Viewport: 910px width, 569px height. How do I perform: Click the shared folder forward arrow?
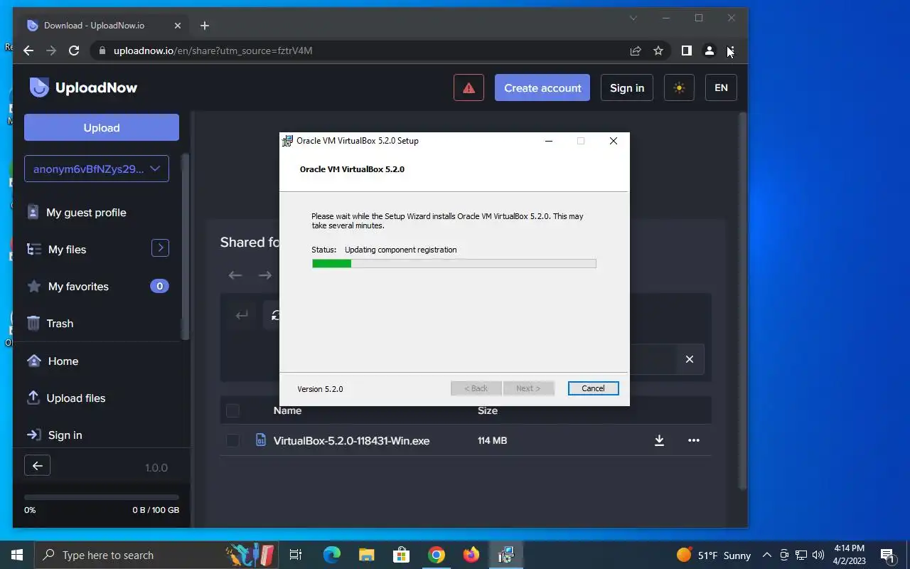pyautogui.click(x=265, y=275)
